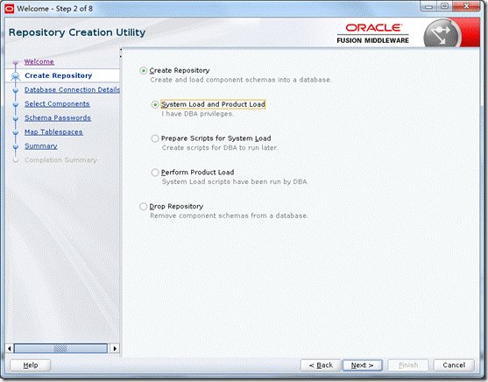
Task: Navigate to Map Tablespaces step
Action: [x=53, y=132]
